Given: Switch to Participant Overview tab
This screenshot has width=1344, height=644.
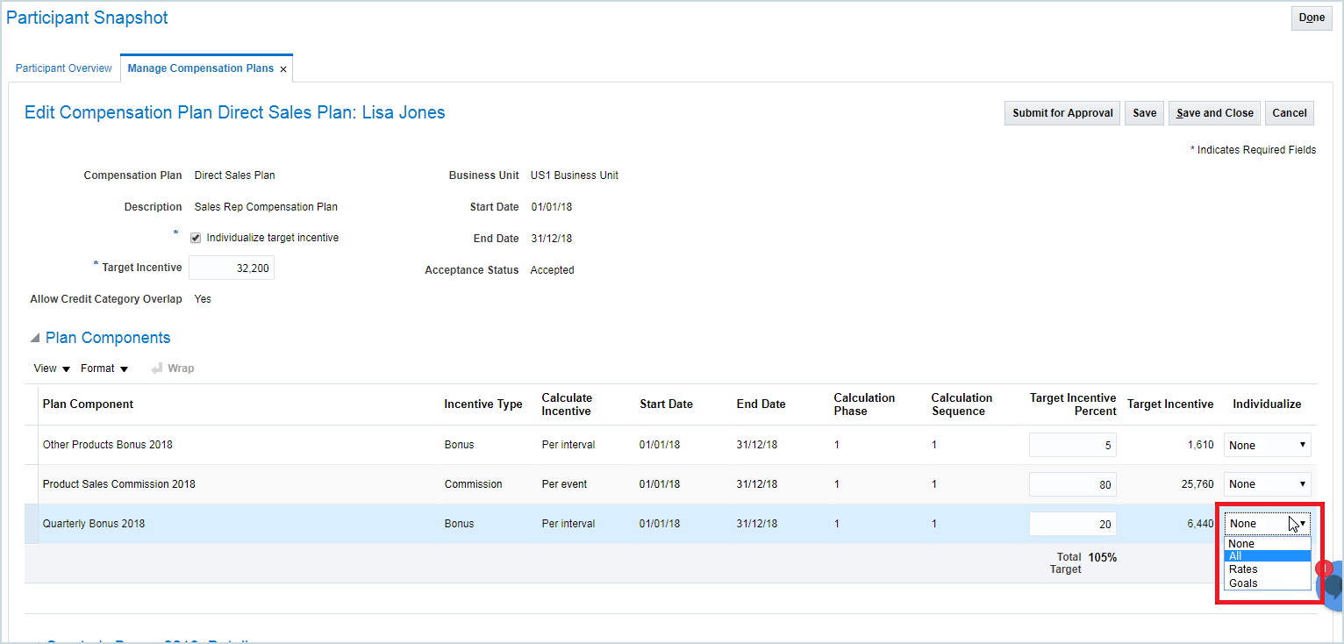Looking at the screenshot, I should click(64, 68).
